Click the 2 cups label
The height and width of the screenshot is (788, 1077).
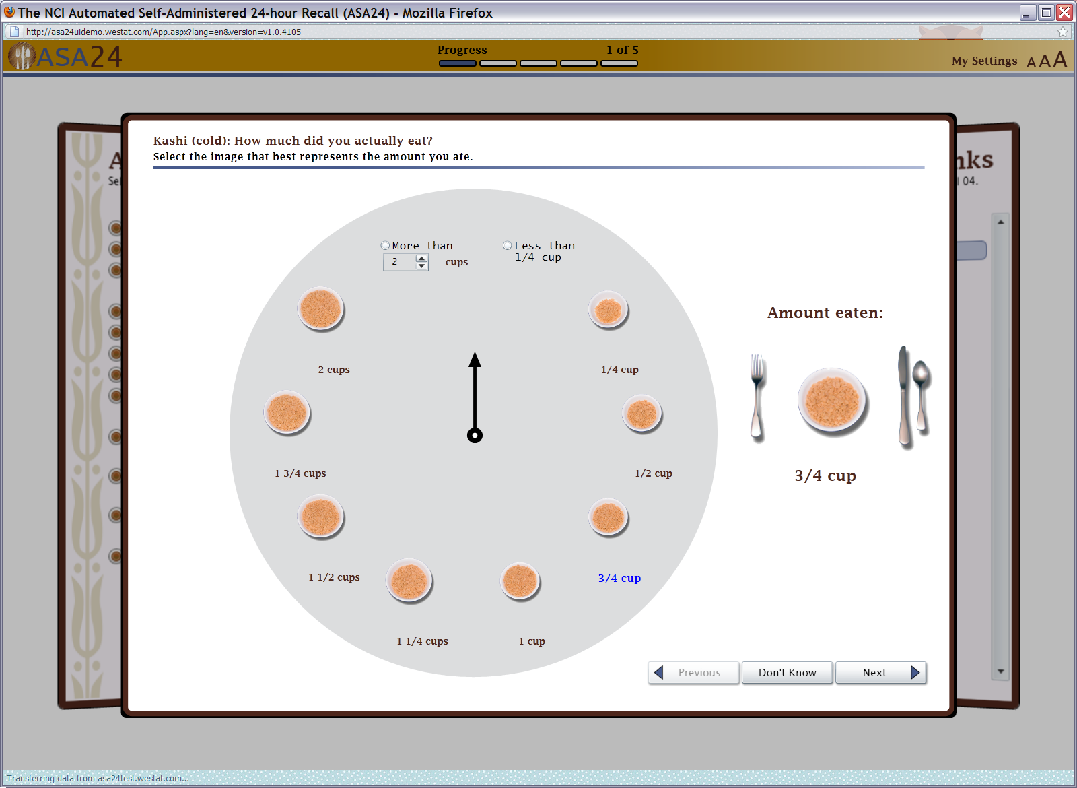point(334,370)
